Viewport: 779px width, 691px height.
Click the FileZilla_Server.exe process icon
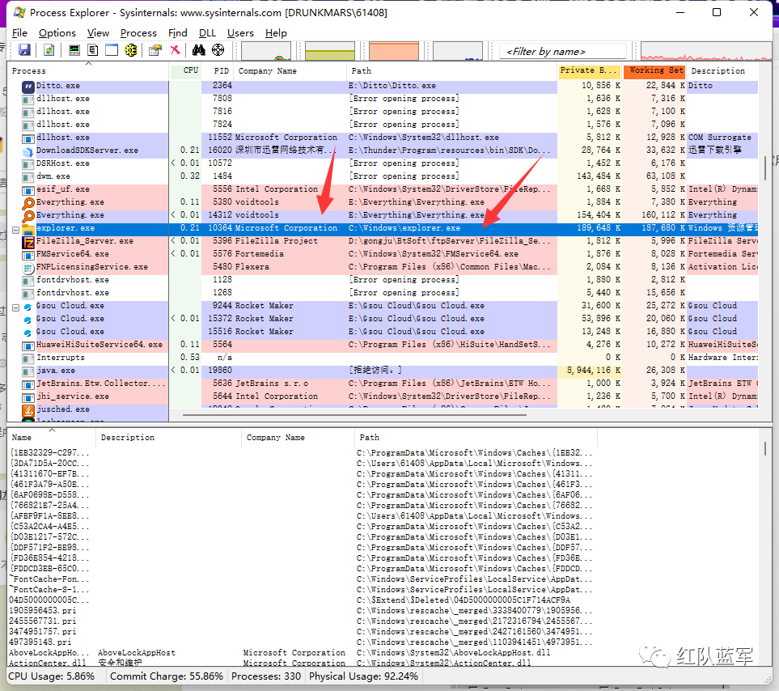[x=28, y=241]
